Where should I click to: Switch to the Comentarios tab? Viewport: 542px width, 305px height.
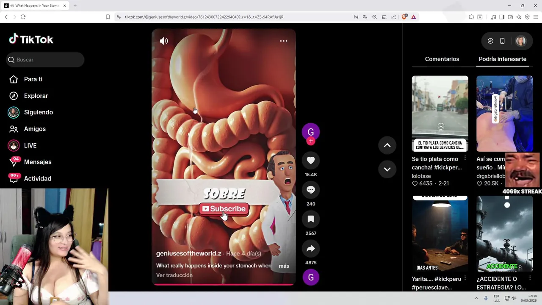[442, 59]
